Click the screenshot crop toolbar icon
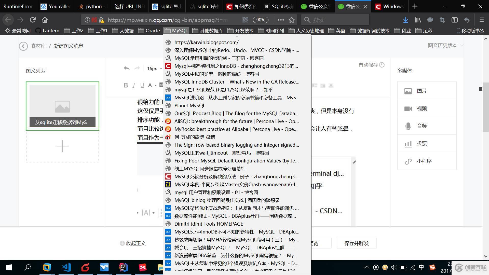This screenshot has height=275, width=489. [442, 20]
